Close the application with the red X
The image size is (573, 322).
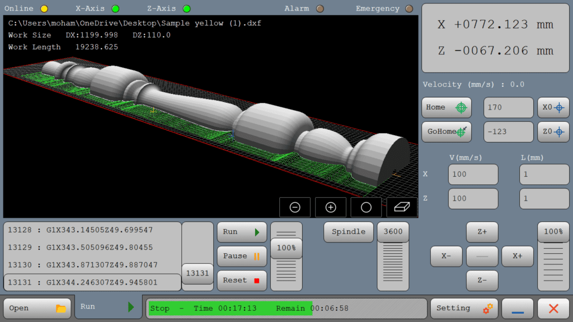tap(553, 308)
